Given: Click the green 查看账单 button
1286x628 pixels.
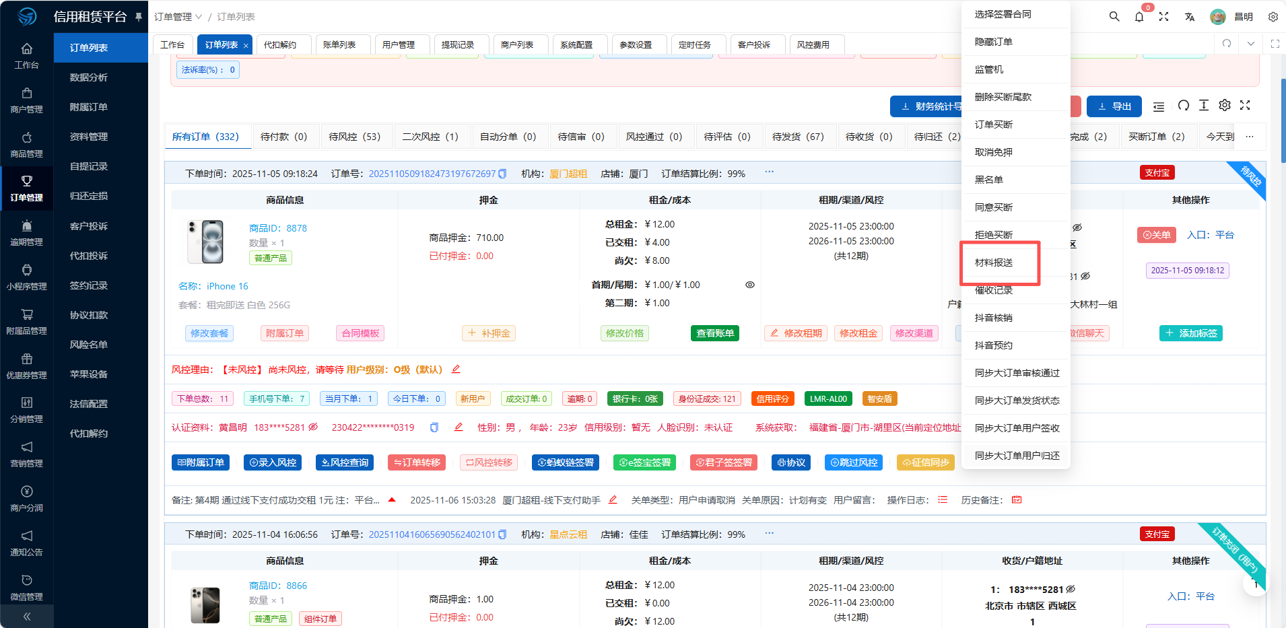Looking at the screenshot, I should pos(714,333).
